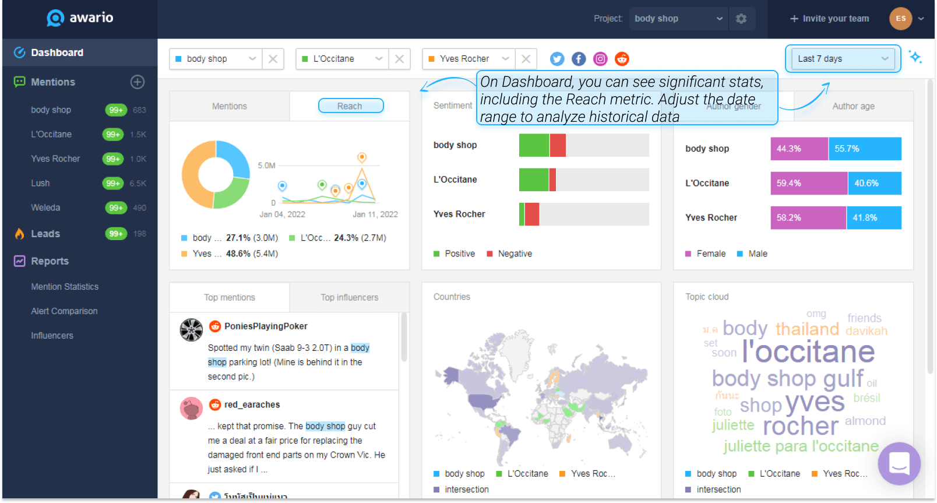Screen dimensions: 937x503
Task: Click the Mentions chat icon in sidebar
Action: point(20,82)
